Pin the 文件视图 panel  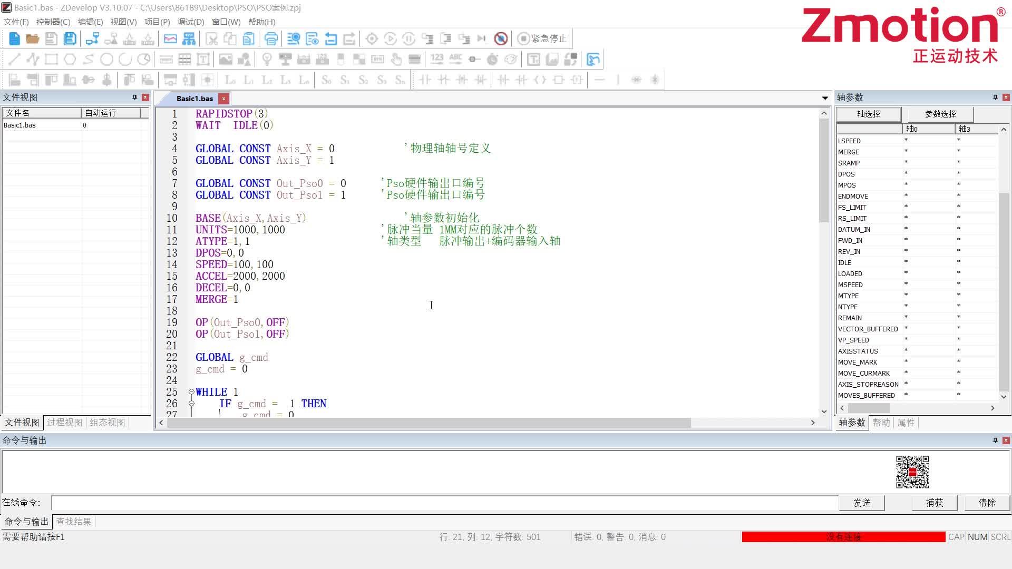134,97
